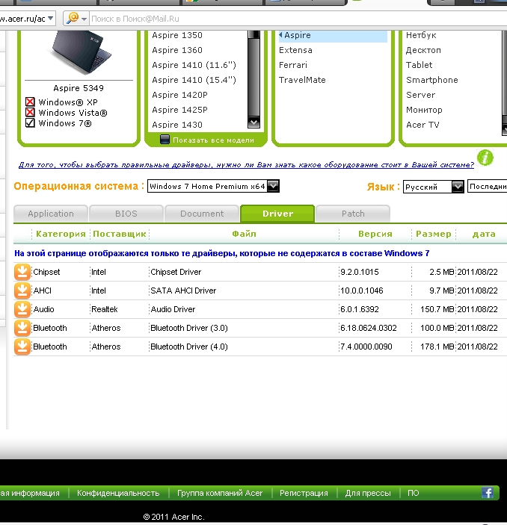Screen dimensions: 507x525
Task: Expand the address bar history dropdown
Action: point(51,19)
